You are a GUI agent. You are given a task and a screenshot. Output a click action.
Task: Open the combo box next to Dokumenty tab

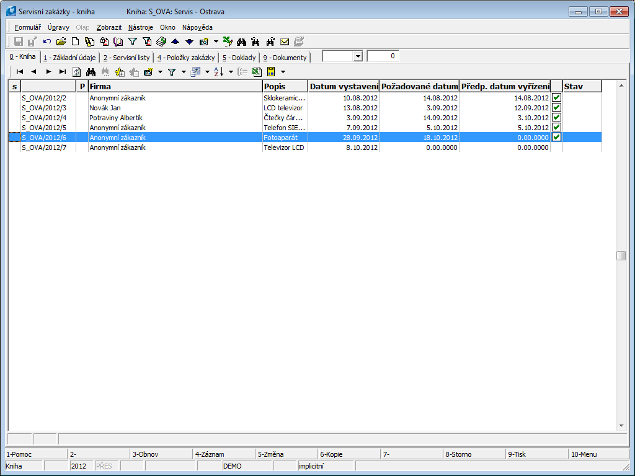click(x=357, y=56)
